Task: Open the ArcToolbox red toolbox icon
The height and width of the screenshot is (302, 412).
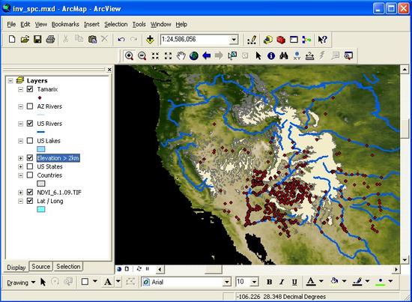Action: coord(281,40)
